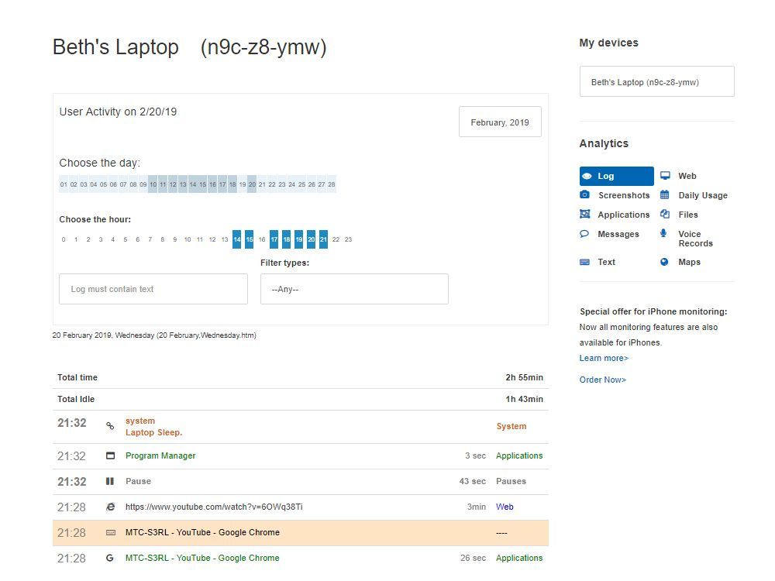Open the Log analytics view
This screenshot has width=775, height=581.
coord(616,176)
